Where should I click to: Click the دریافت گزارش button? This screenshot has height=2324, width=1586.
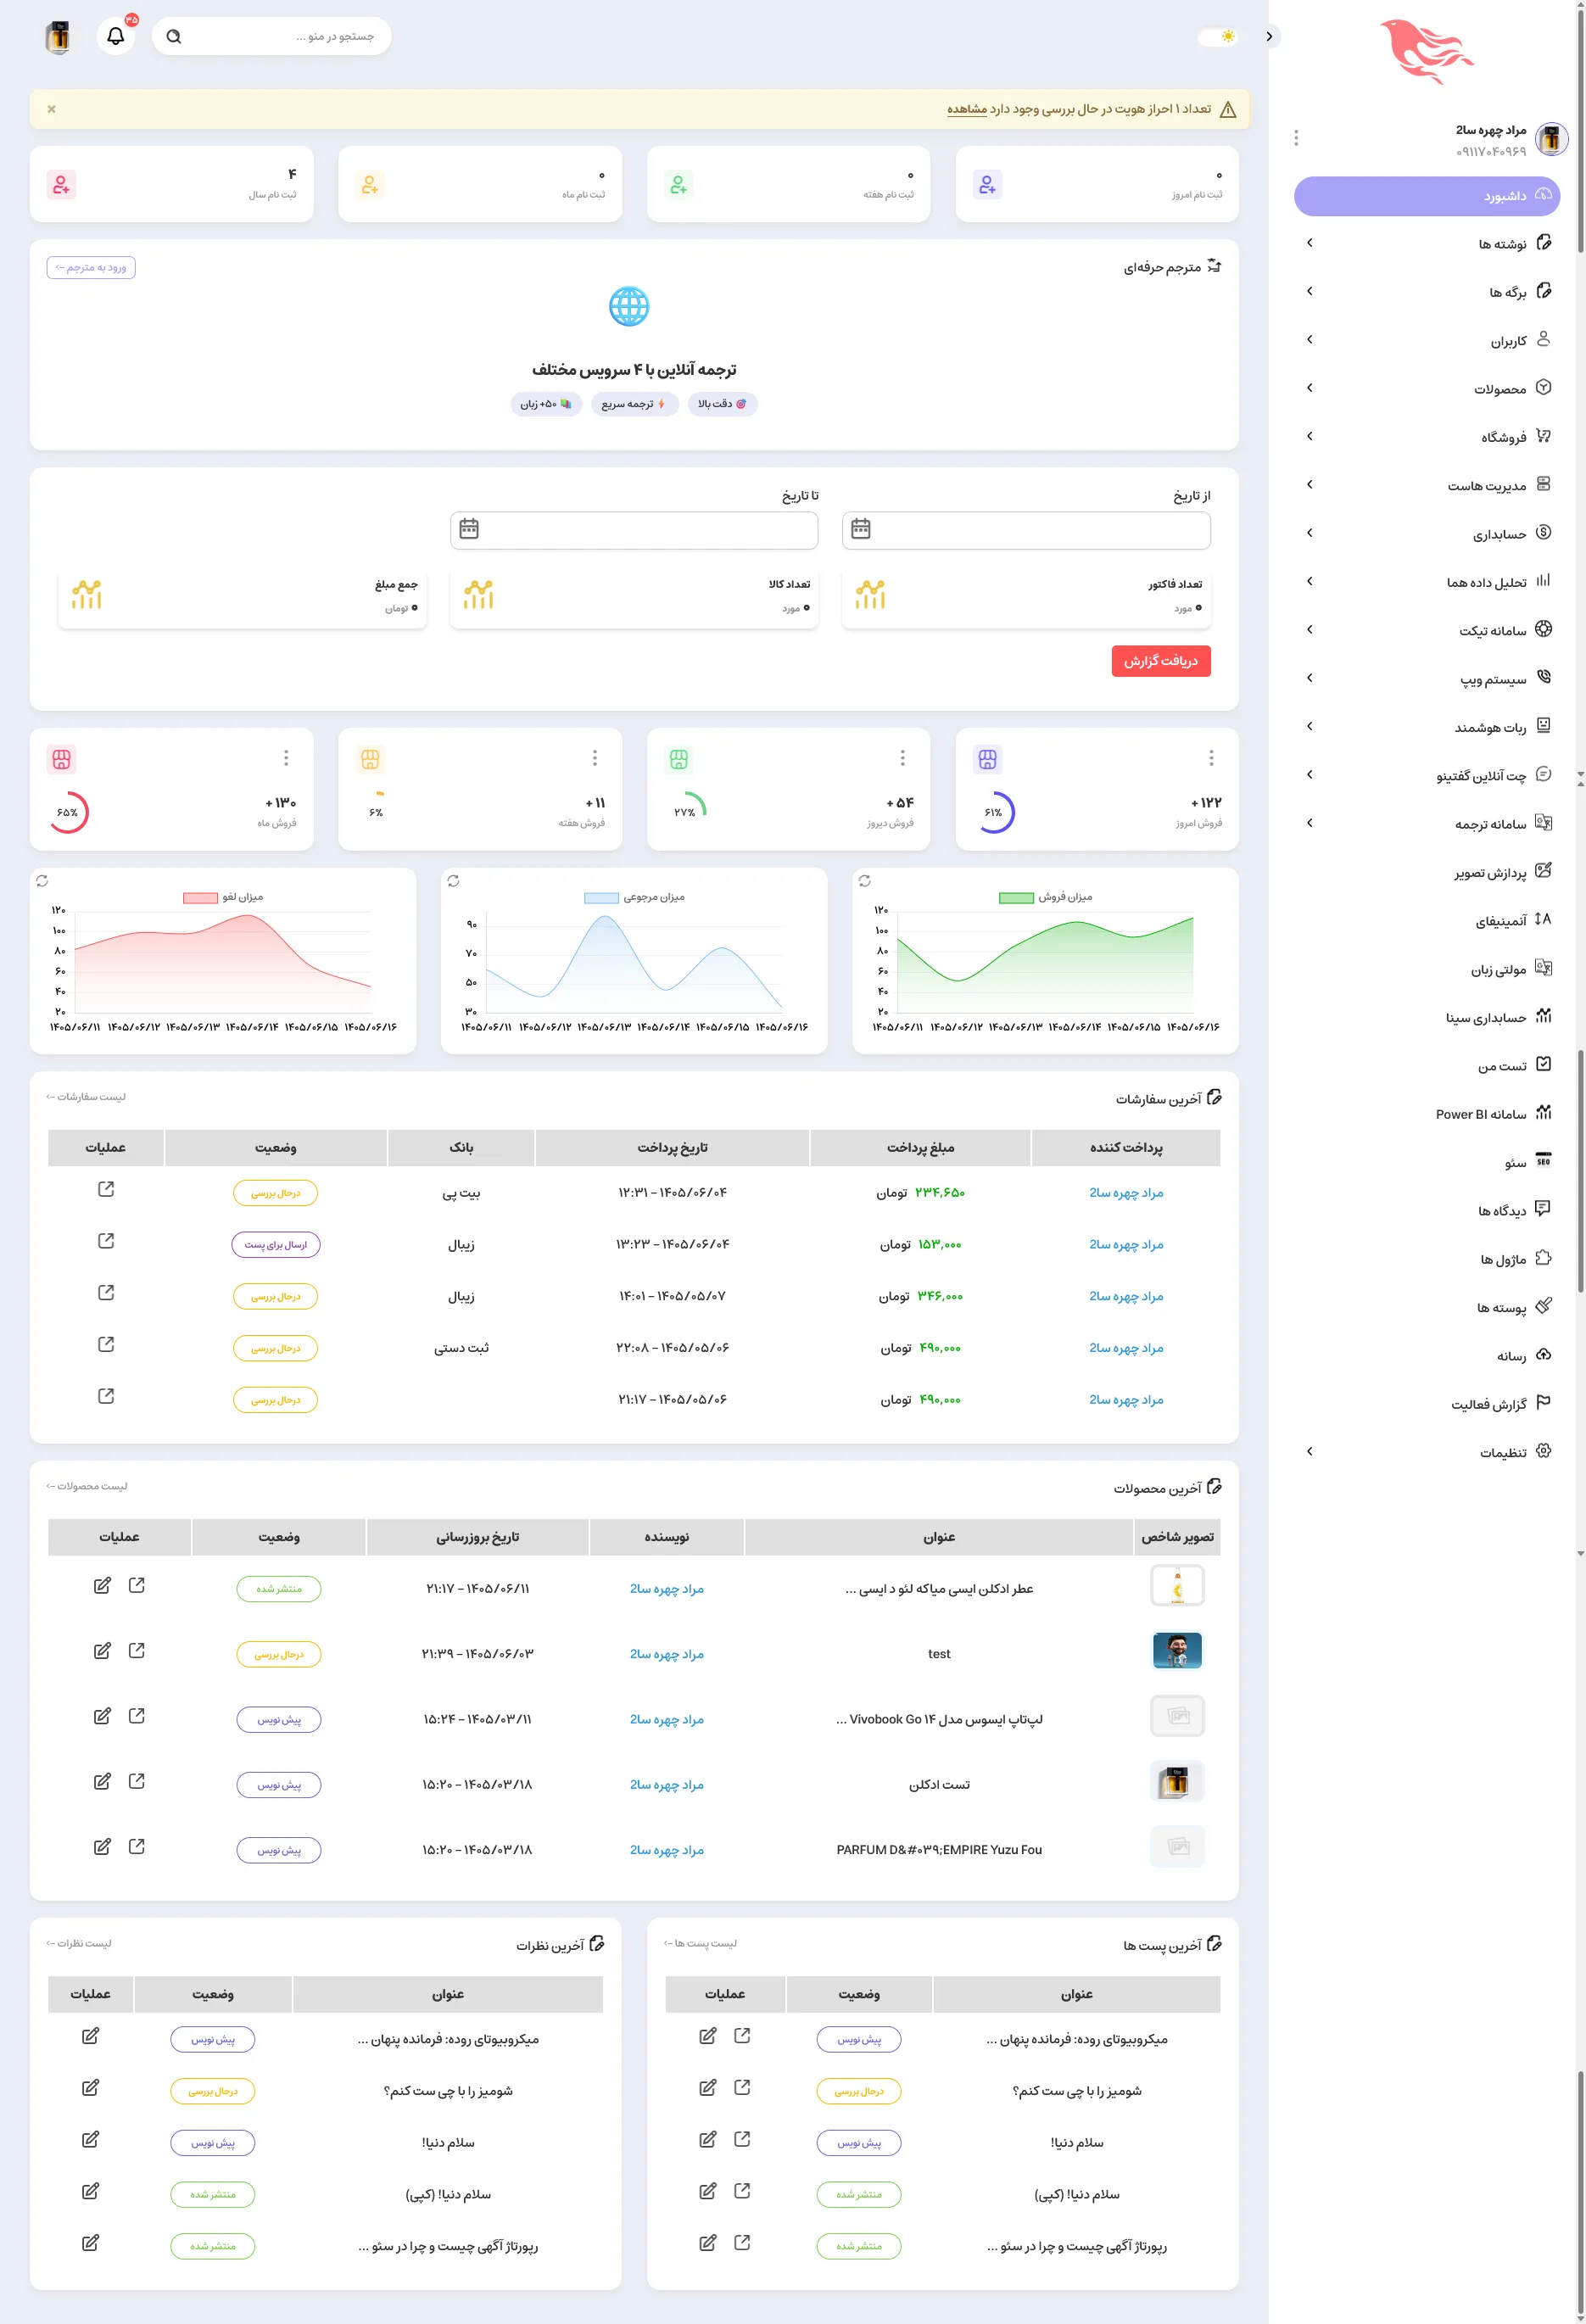pos(1161,661)
